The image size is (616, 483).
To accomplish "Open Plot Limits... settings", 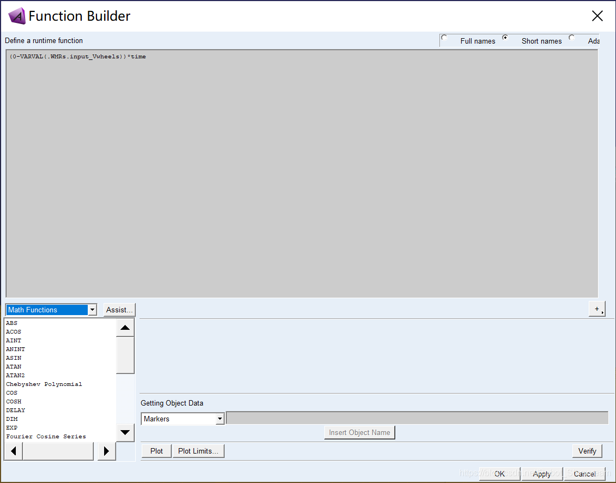I will click(198, 451).
